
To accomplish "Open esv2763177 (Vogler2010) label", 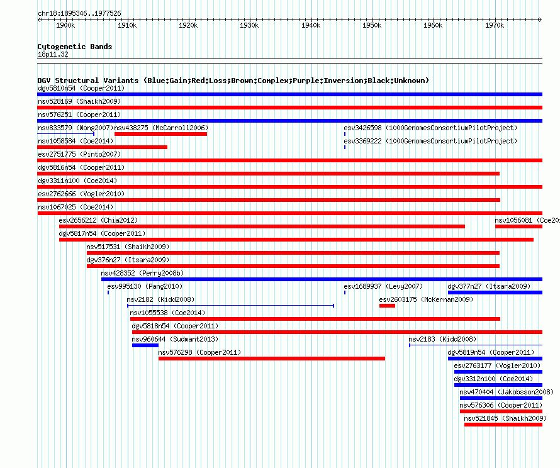I will pyautogui.click(x=497, y=365).
